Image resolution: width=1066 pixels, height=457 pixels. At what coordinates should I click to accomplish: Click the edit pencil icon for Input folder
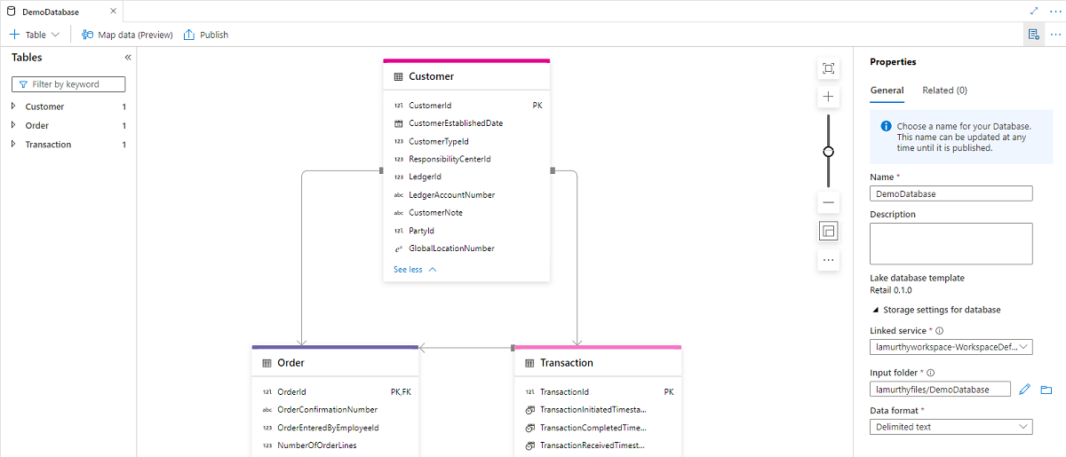pyautogui.click(x=1024, y=389)
